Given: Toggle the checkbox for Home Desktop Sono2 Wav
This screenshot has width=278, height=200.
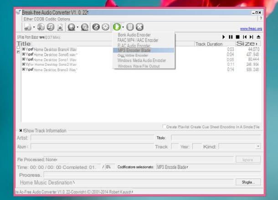Looking at the screenshot, I should pos(24,64).
